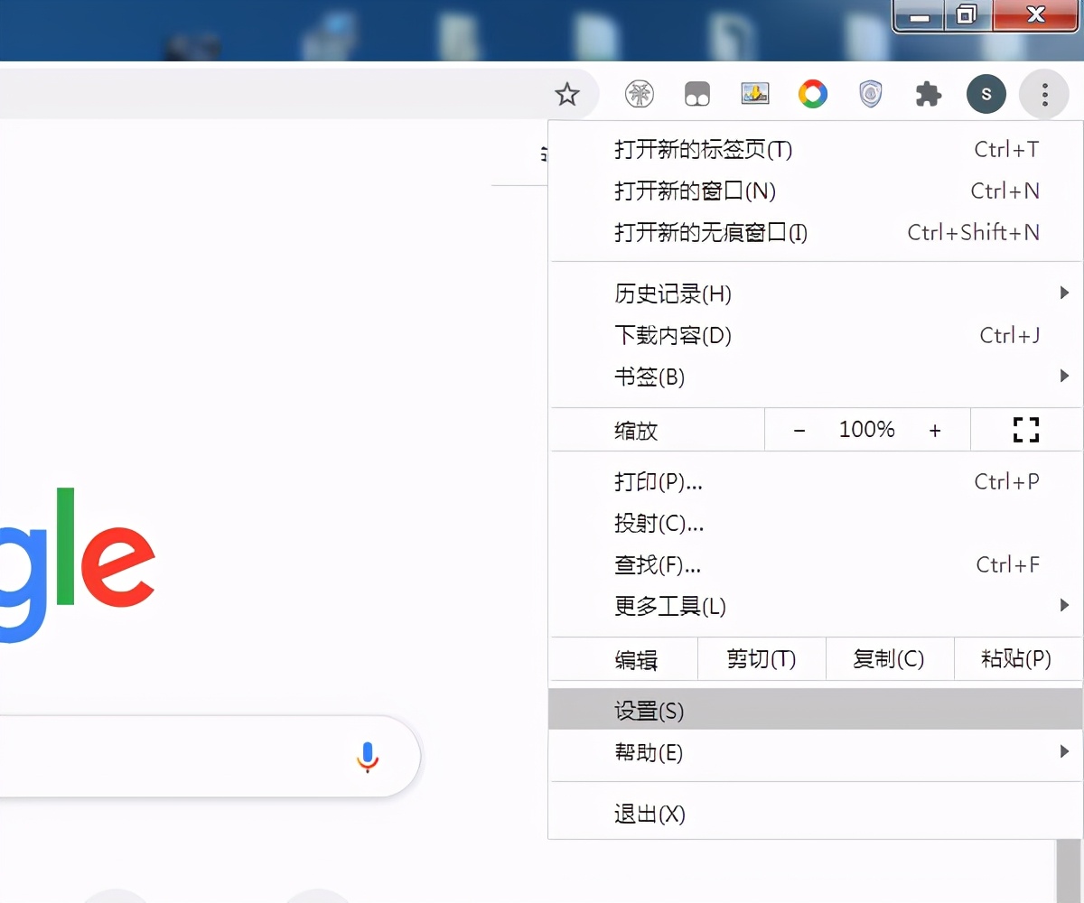Click the palm tree extension icon
The height and width of the screenshot is (903, 1084).
coord(640,93)
